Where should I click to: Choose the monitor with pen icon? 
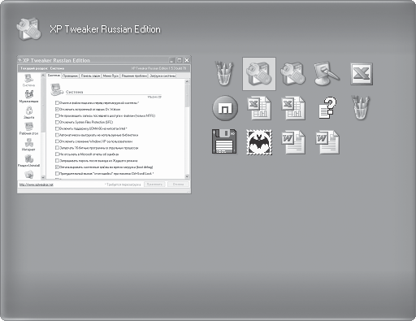point(327,74)
